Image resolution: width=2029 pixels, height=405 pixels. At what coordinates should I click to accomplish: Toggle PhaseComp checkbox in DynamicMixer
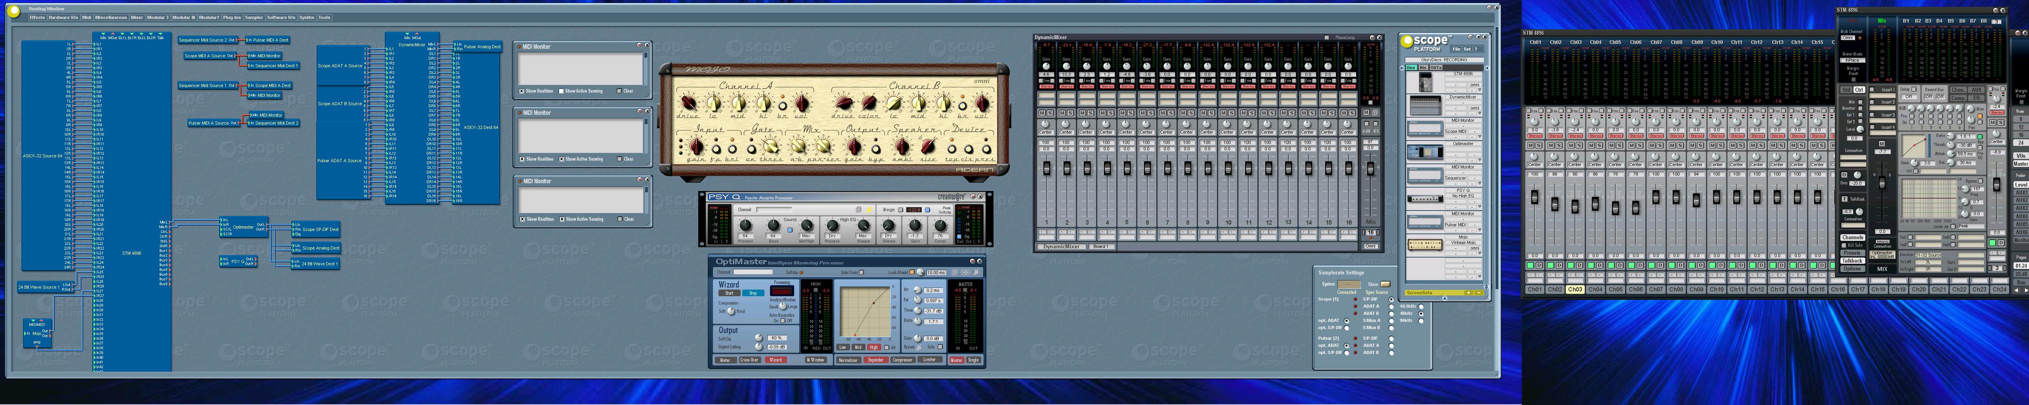tap(1326, 38)
